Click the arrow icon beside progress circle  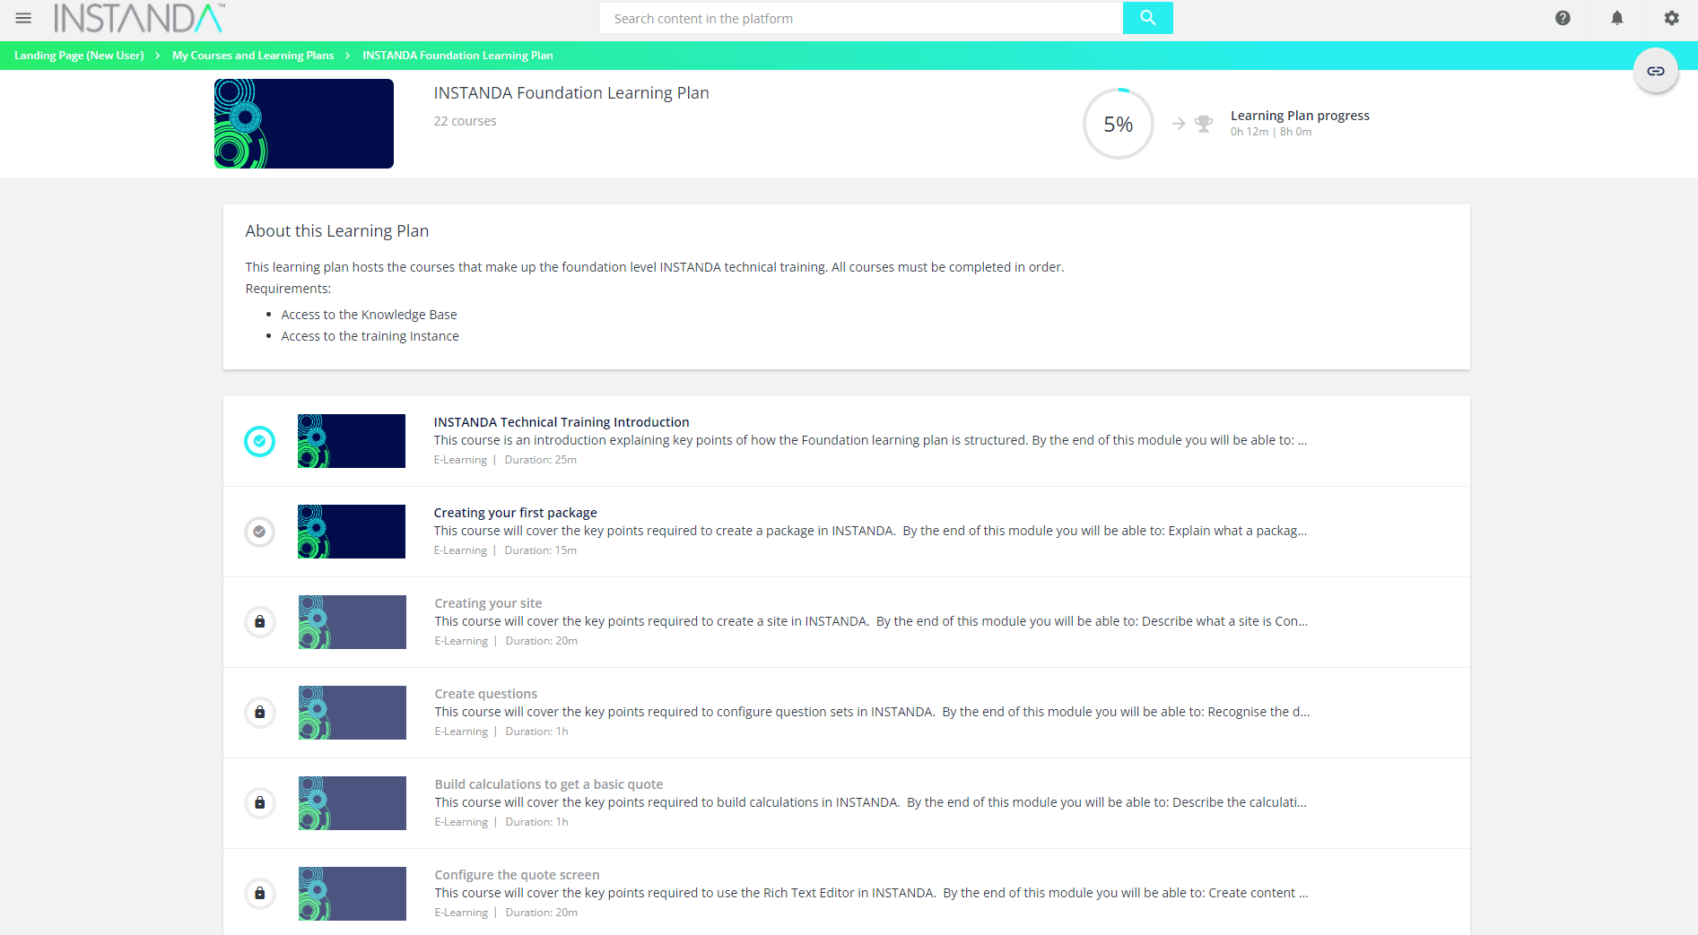(1179, 124)
